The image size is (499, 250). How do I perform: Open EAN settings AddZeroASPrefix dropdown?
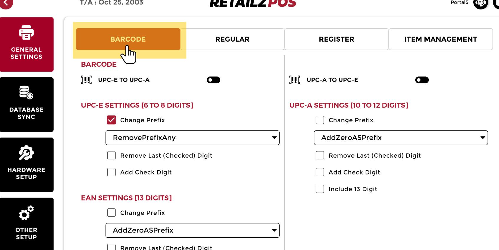(x=192, y=230)
